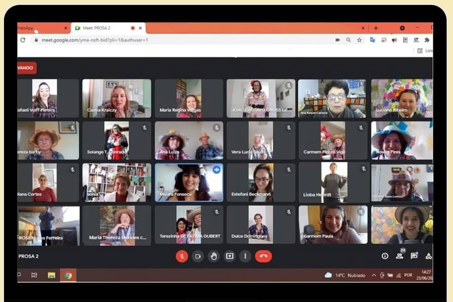
Task: Open Task View on the taskbar
Action: pyautogui.click(x=34, y=275)
